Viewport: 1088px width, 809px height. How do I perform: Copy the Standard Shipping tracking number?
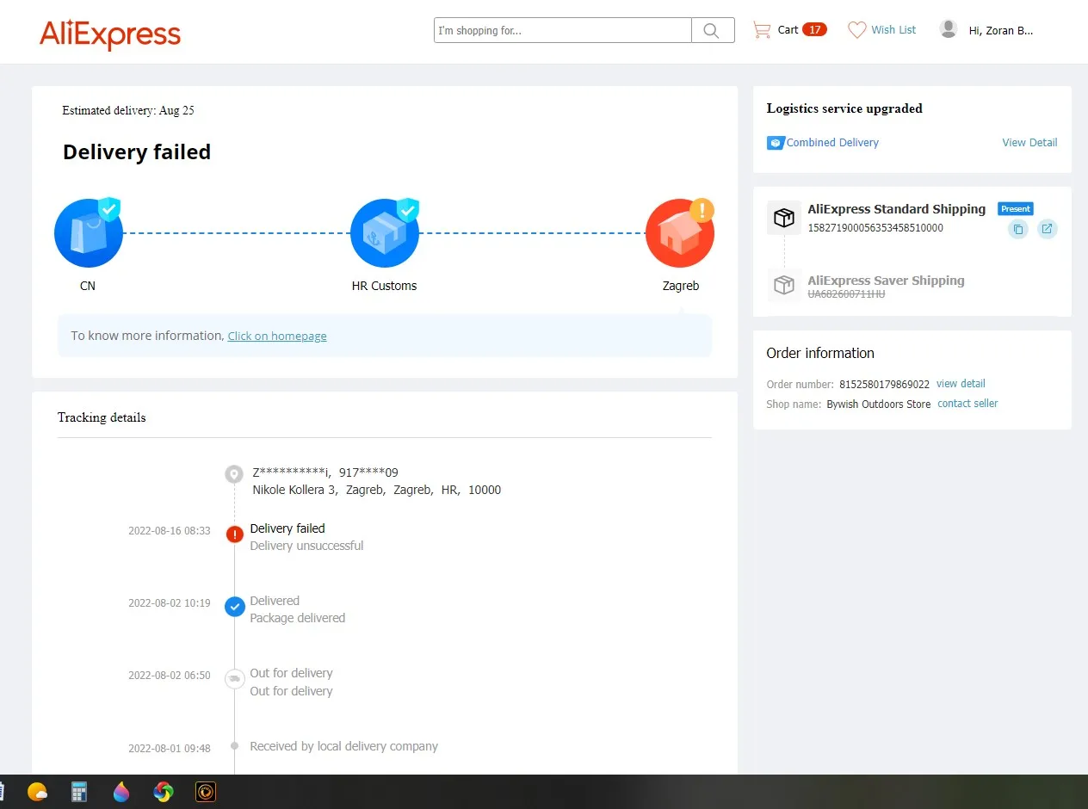[1018, 229]
